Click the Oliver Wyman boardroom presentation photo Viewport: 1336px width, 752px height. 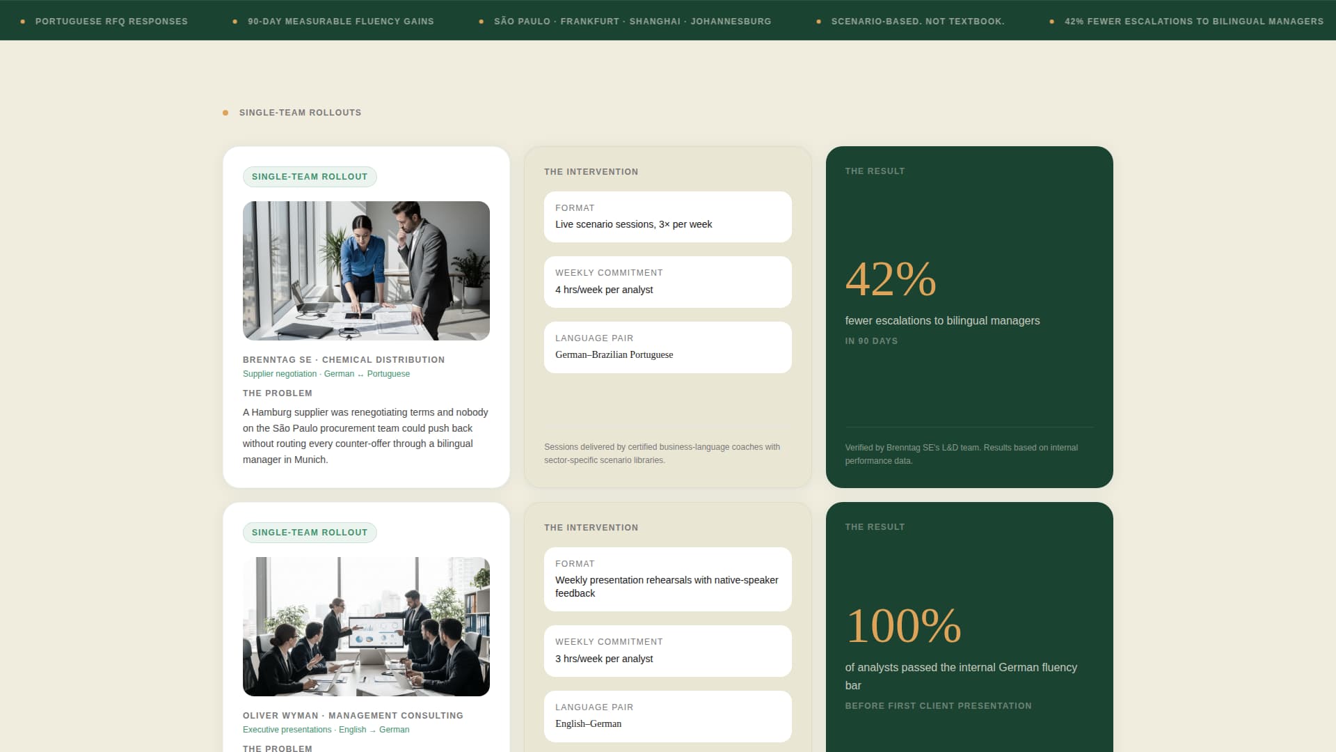pos(366,626)
